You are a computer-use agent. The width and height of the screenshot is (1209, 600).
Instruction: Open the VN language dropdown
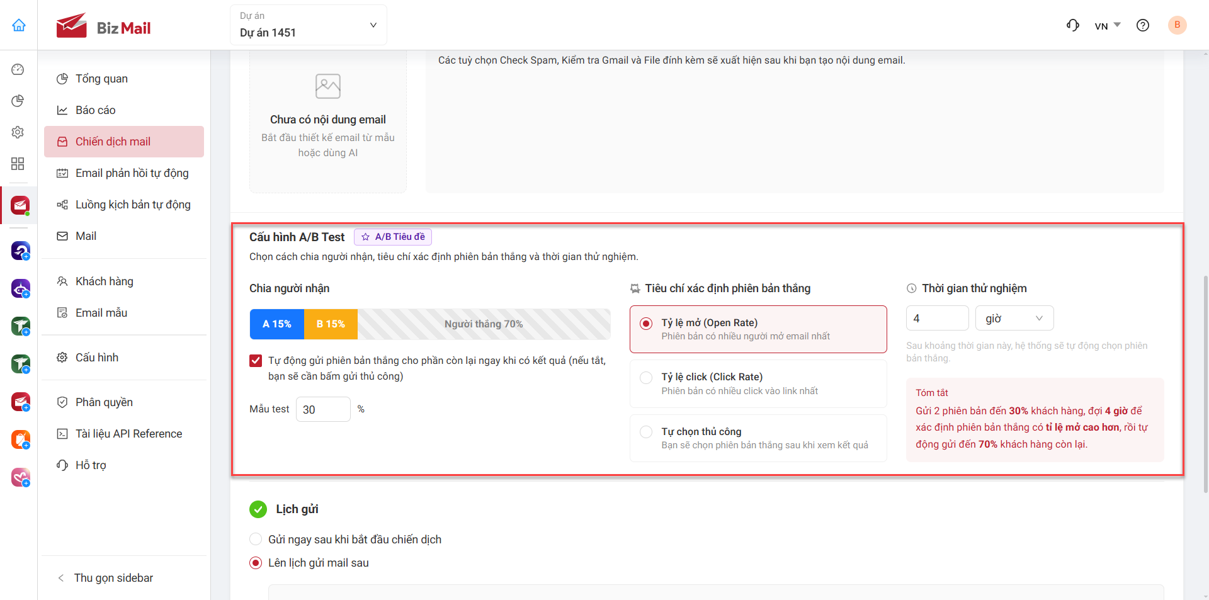pyautogui.click(x=1108, y=26)
